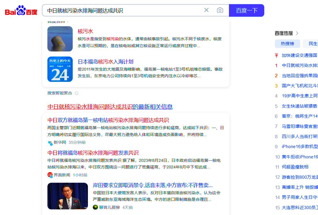This screenshot has height=215, width=318.
Task: Select the 热搜榜 tab
Action: pyautogui.click(x=287, y=44)
